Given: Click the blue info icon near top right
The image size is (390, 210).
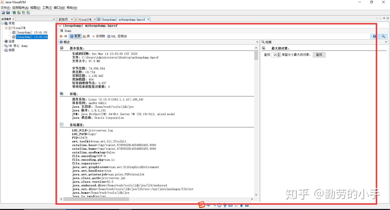Looking at the screenshot, I should [x=374, y=36].
